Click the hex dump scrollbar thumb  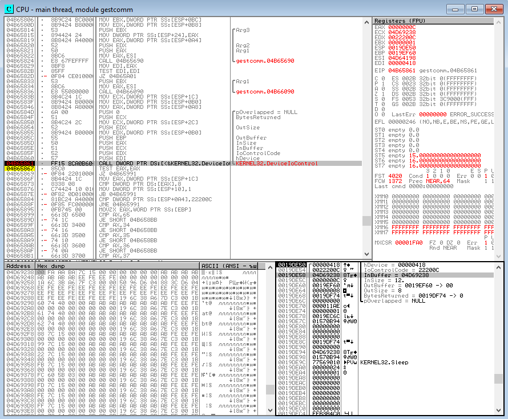pyautogui.click(x=270, y=389)
